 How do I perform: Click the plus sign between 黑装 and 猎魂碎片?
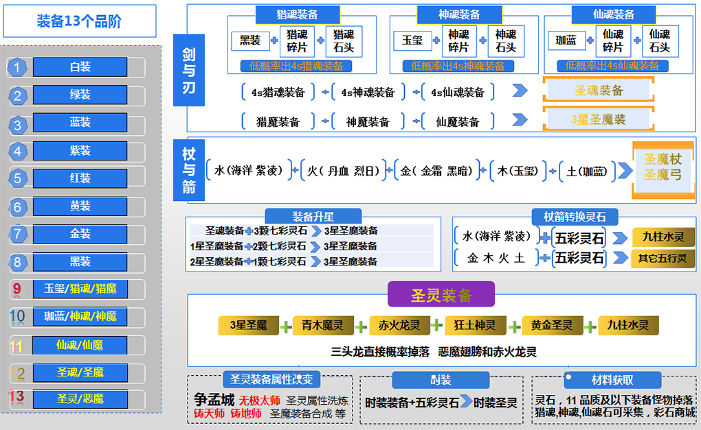[274, 40]
